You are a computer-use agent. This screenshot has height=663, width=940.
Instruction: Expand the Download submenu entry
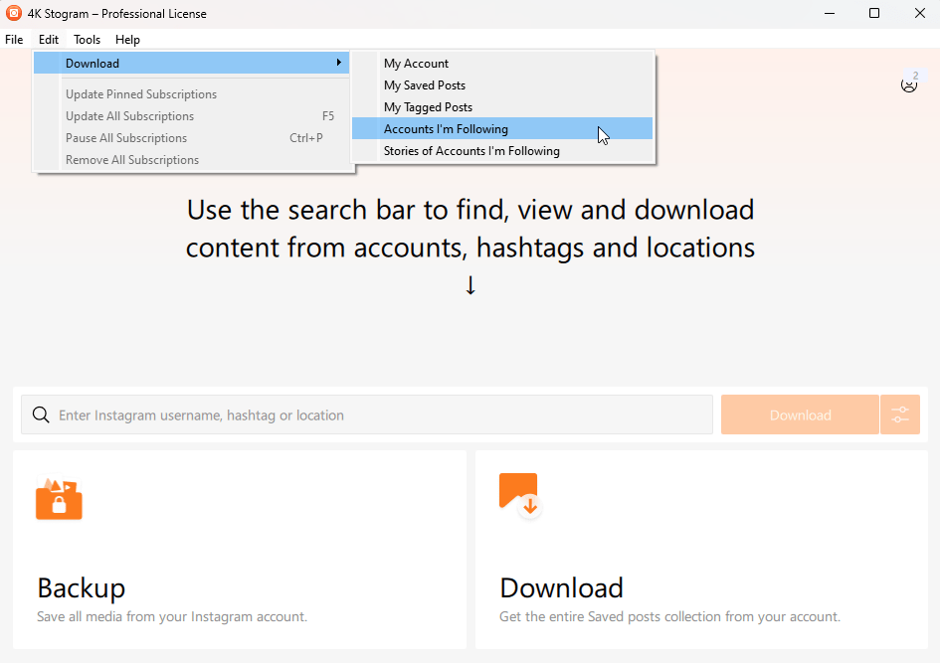[x=191, y=63]
